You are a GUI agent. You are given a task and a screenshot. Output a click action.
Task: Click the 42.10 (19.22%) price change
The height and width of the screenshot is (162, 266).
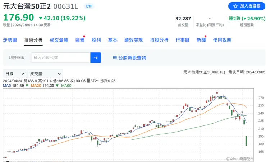(x=62, y=18)
